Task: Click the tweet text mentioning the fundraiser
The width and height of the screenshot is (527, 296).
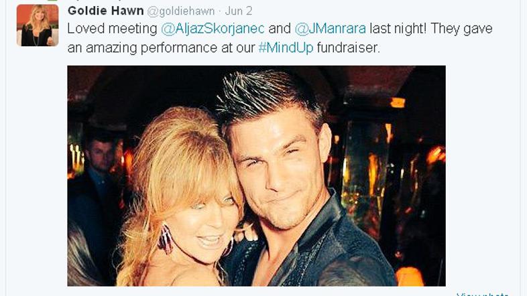Action: [x=280, y=38]
